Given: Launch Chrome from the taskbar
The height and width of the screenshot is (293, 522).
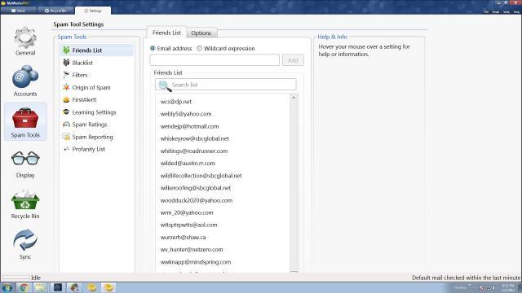Looking at the screenshot, I should point(24,287).
